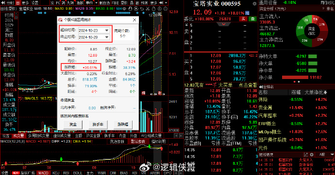Viewport: 335px width, 175px height.
Task: Open 更多 periods next to the 日 tab
Action: point(25,3)
